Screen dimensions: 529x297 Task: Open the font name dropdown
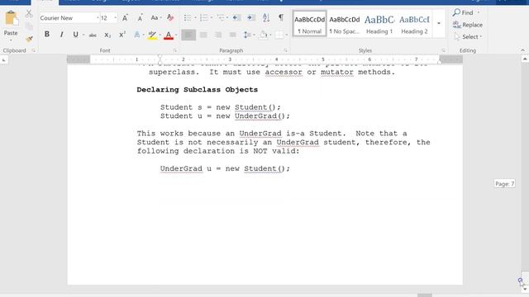[x=98, y=18]
